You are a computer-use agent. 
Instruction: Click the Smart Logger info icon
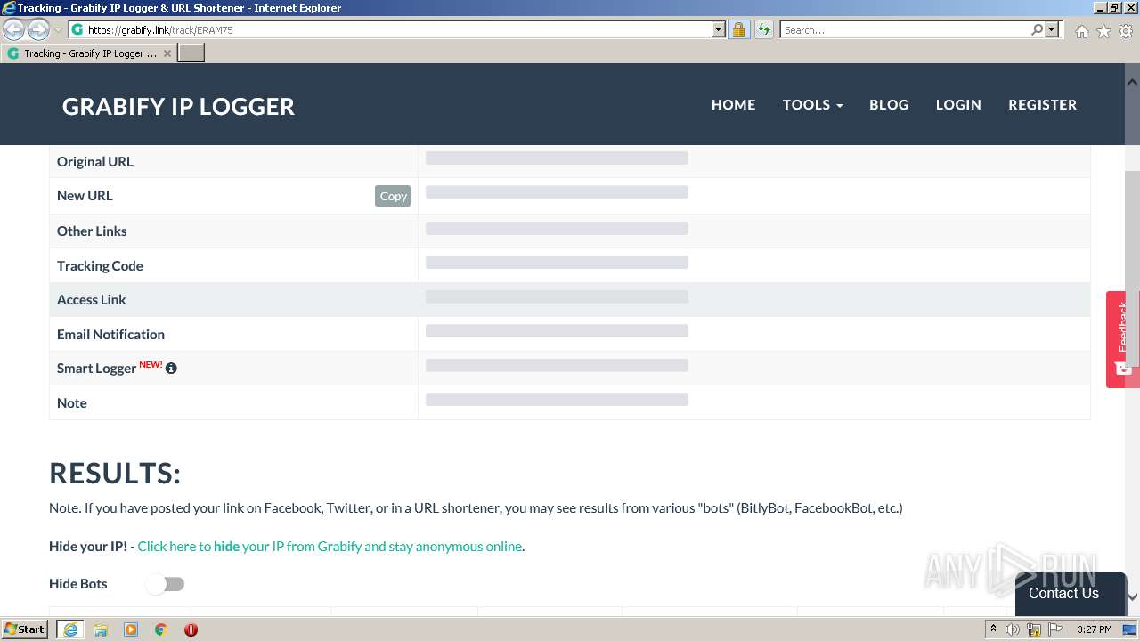tap(171, 368)
